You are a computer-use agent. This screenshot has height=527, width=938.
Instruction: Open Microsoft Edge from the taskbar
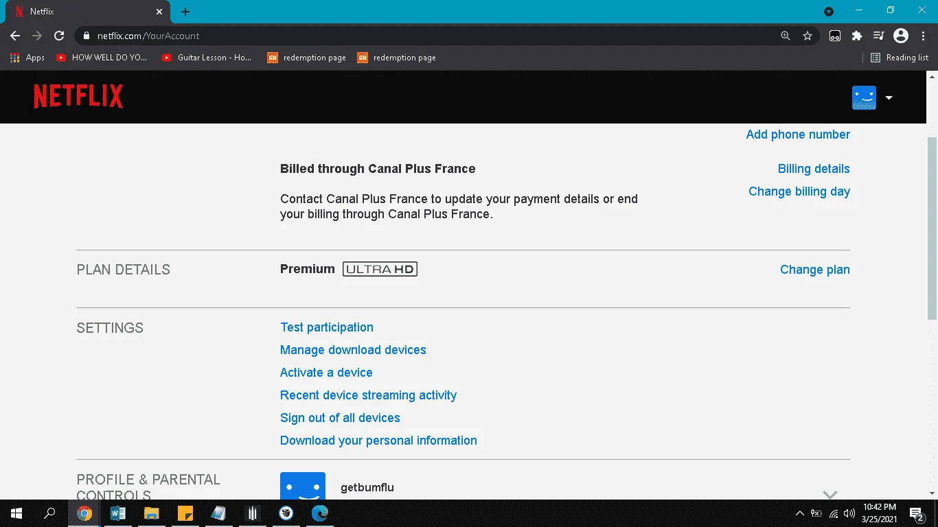click(x=320, y=513)
